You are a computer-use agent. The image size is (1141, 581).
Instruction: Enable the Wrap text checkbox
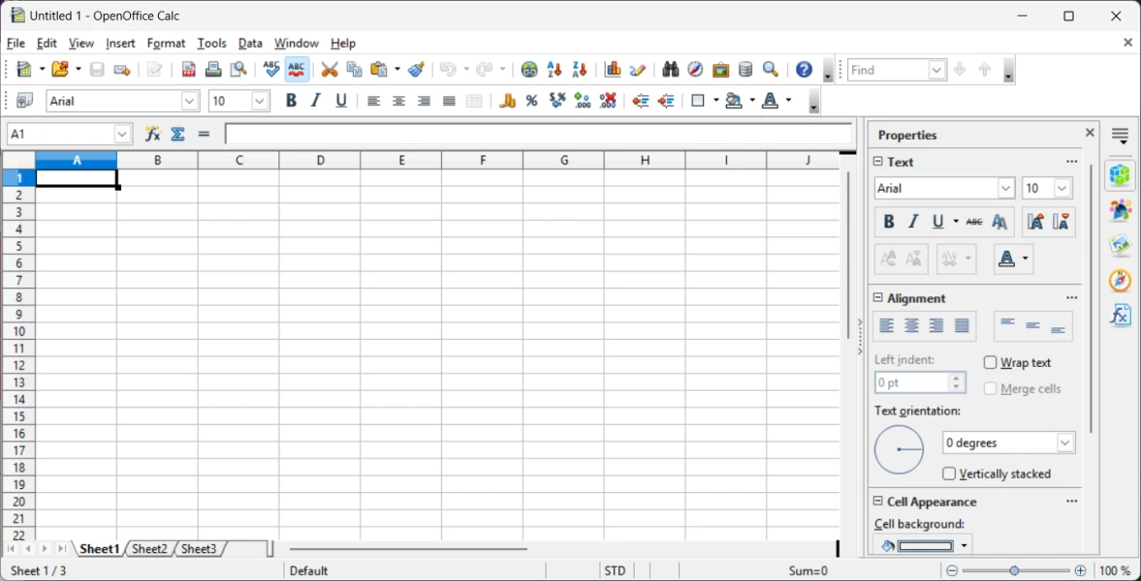coord(990,363)
